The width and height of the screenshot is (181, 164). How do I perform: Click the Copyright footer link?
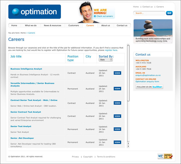88,156
